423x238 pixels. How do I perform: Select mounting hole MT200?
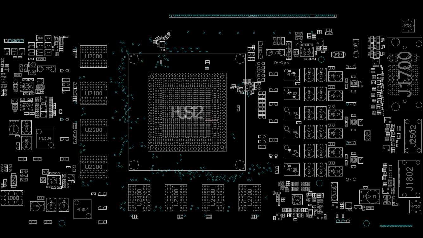point(416,207)
